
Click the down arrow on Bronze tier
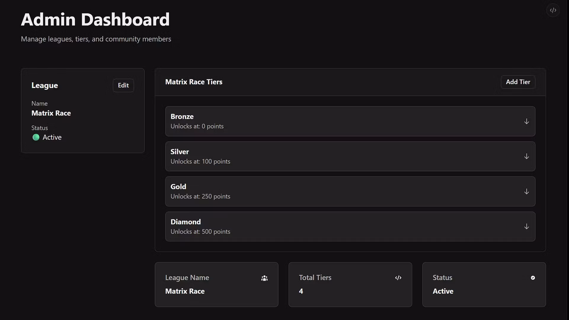(x=526, y=121)
